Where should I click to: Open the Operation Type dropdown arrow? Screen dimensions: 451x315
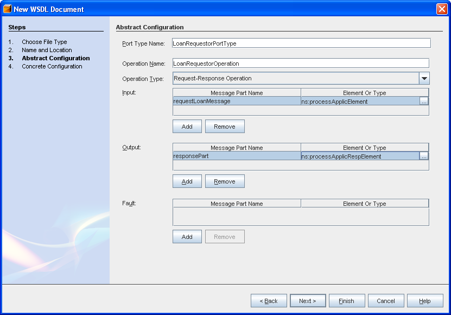point(424,78)
